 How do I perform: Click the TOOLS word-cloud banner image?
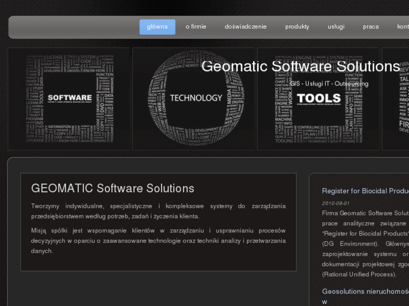[x=318, y=99]
